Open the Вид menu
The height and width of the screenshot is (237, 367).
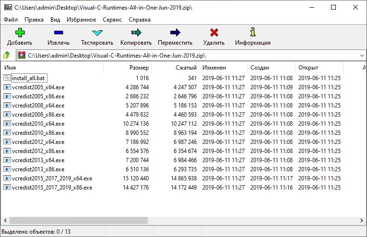click(x=55, y=20)
